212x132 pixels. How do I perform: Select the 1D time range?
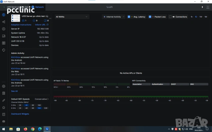pyautogui.click(x=196, y=17)
